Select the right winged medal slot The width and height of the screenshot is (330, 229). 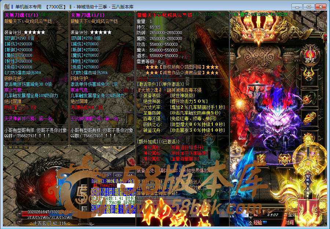(x=285, y=159)
